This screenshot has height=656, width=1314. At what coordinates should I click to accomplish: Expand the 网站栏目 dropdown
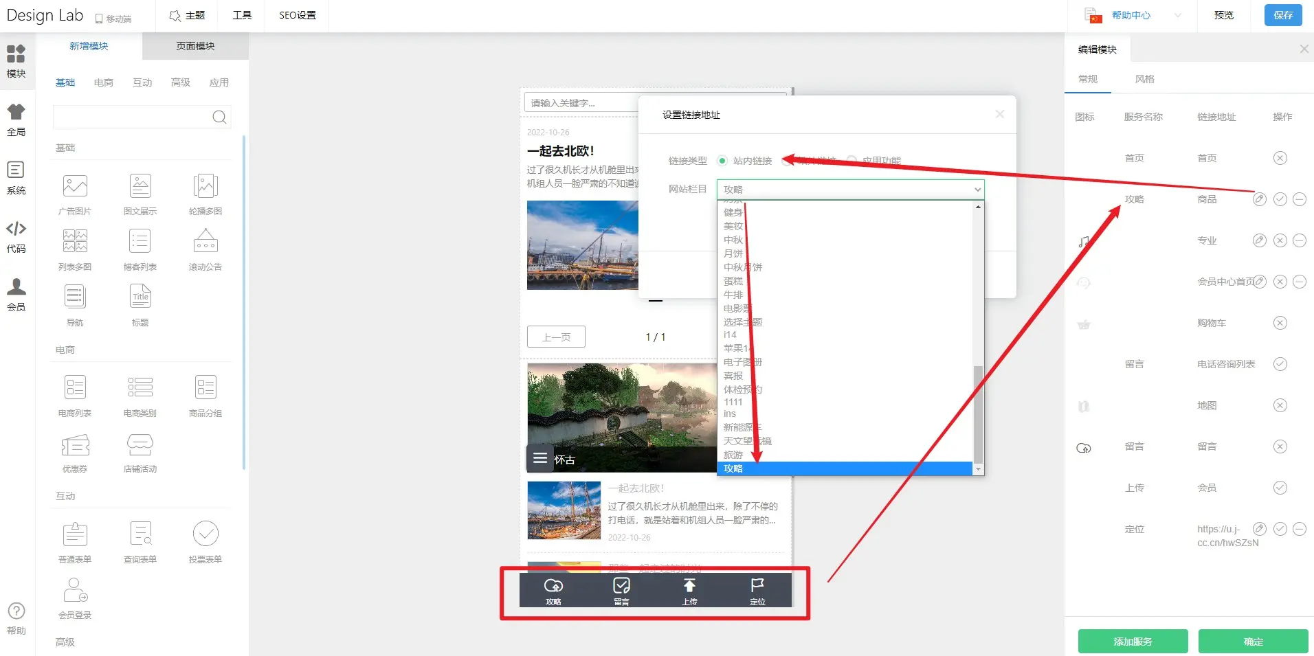(850, 190)
